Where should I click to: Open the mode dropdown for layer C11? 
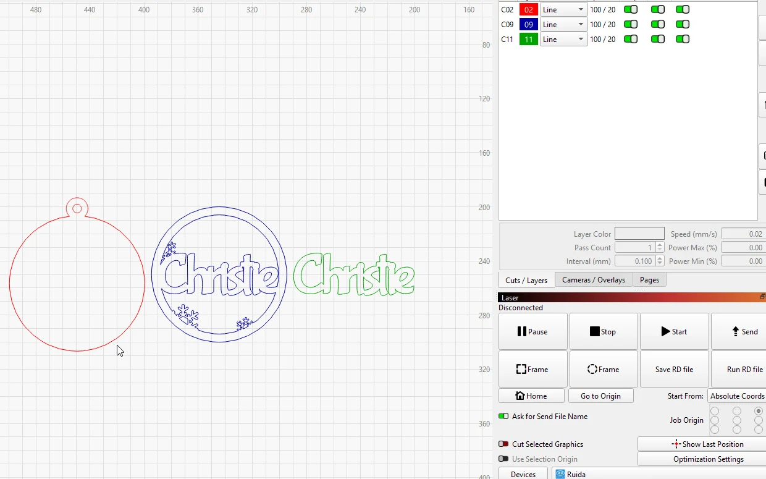(563, 39)
